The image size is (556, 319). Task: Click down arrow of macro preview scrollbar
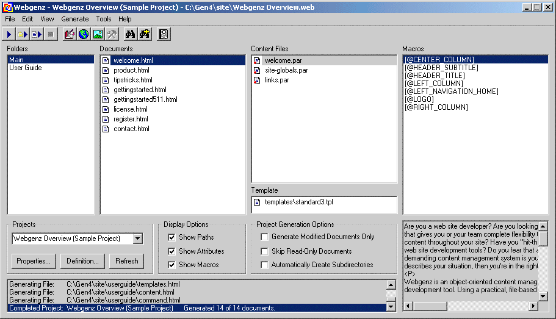pos(543,296)
